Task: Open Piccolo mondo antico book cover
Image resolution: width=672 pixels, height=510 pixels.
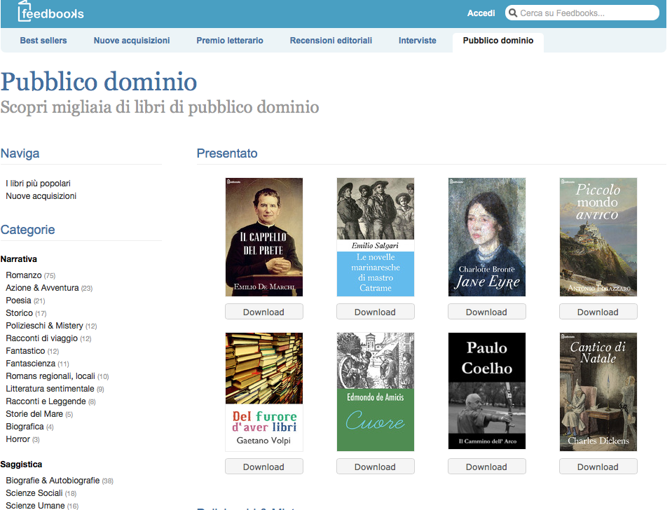Action: pyautogui.click(x=598, y=237)
